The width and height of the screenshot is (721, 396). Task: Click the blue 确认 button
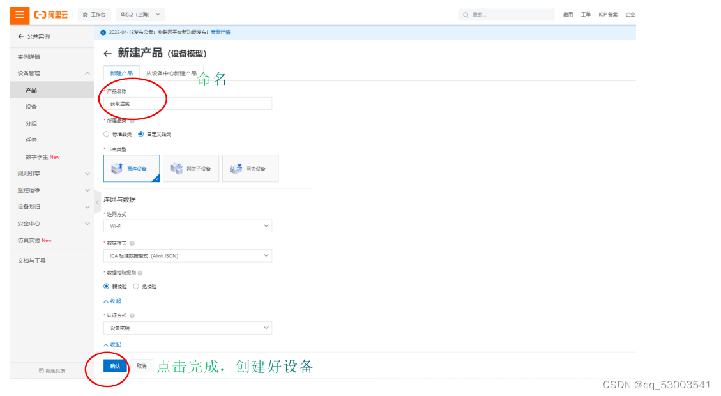[116, 366]
